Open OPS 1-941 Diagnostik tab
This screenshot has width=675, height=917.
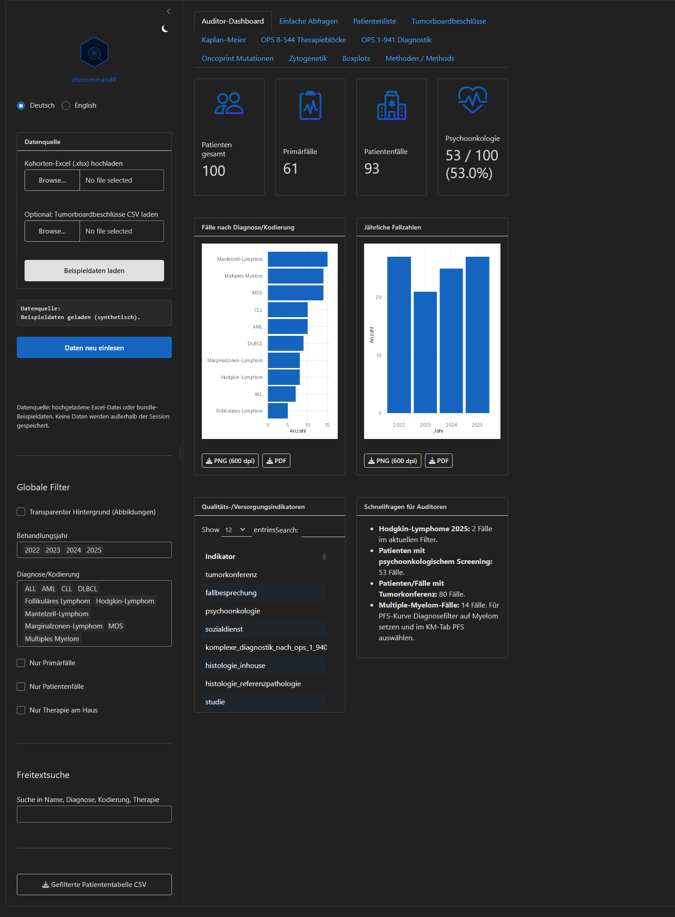pyautogui.click(x=396, y=40)
